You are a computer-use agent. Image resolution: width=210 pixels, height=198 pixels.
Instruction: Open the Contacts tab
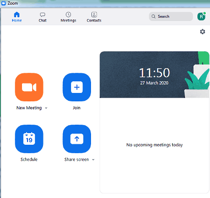94,17
